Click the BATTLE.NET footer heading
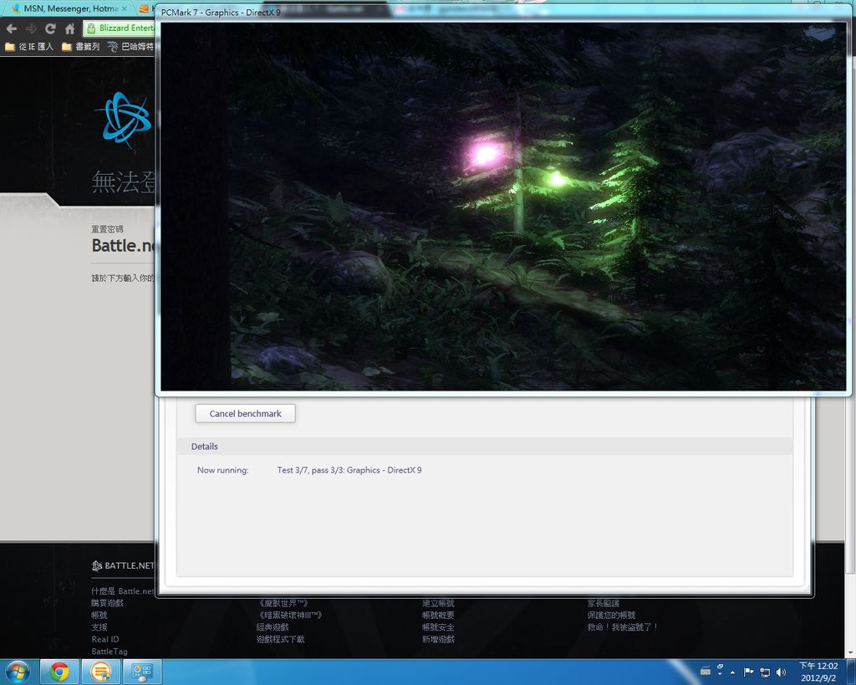Image resolution: width=856 pixels, height=685 pixels. (123, 565)
